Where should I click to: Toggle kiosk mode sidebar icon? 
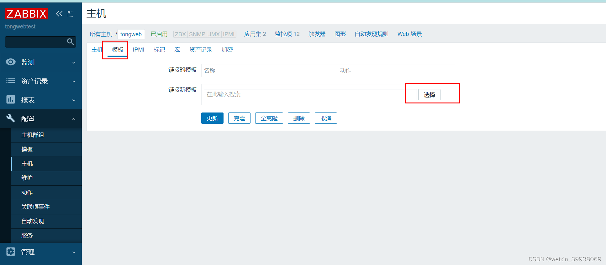(x=71, y=14)
